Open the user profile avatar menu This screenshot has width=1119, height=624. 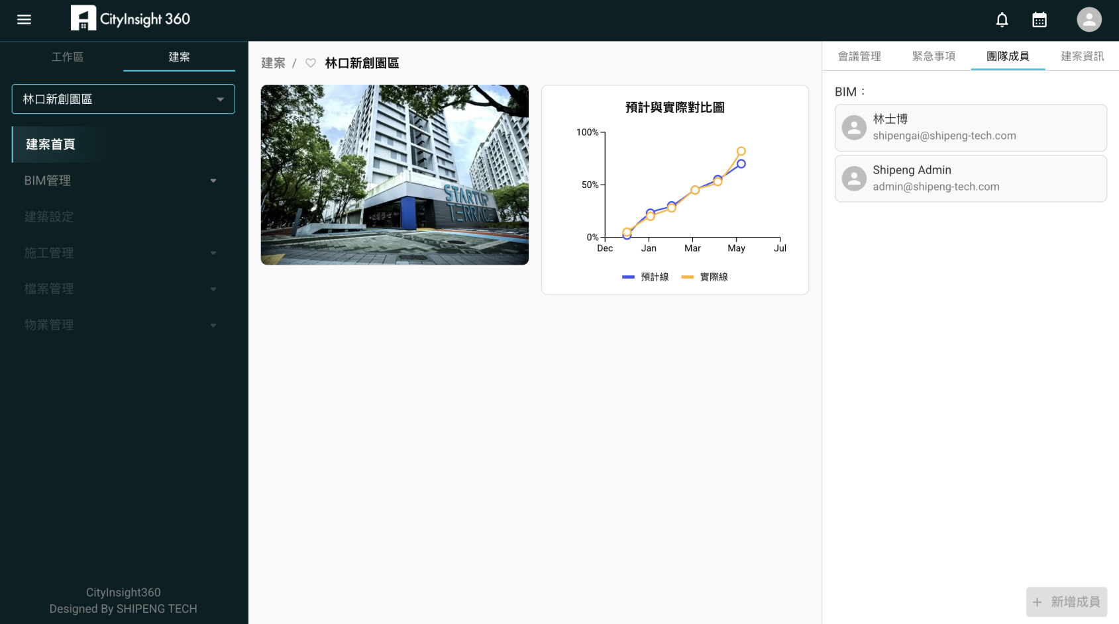(1089, 20)
